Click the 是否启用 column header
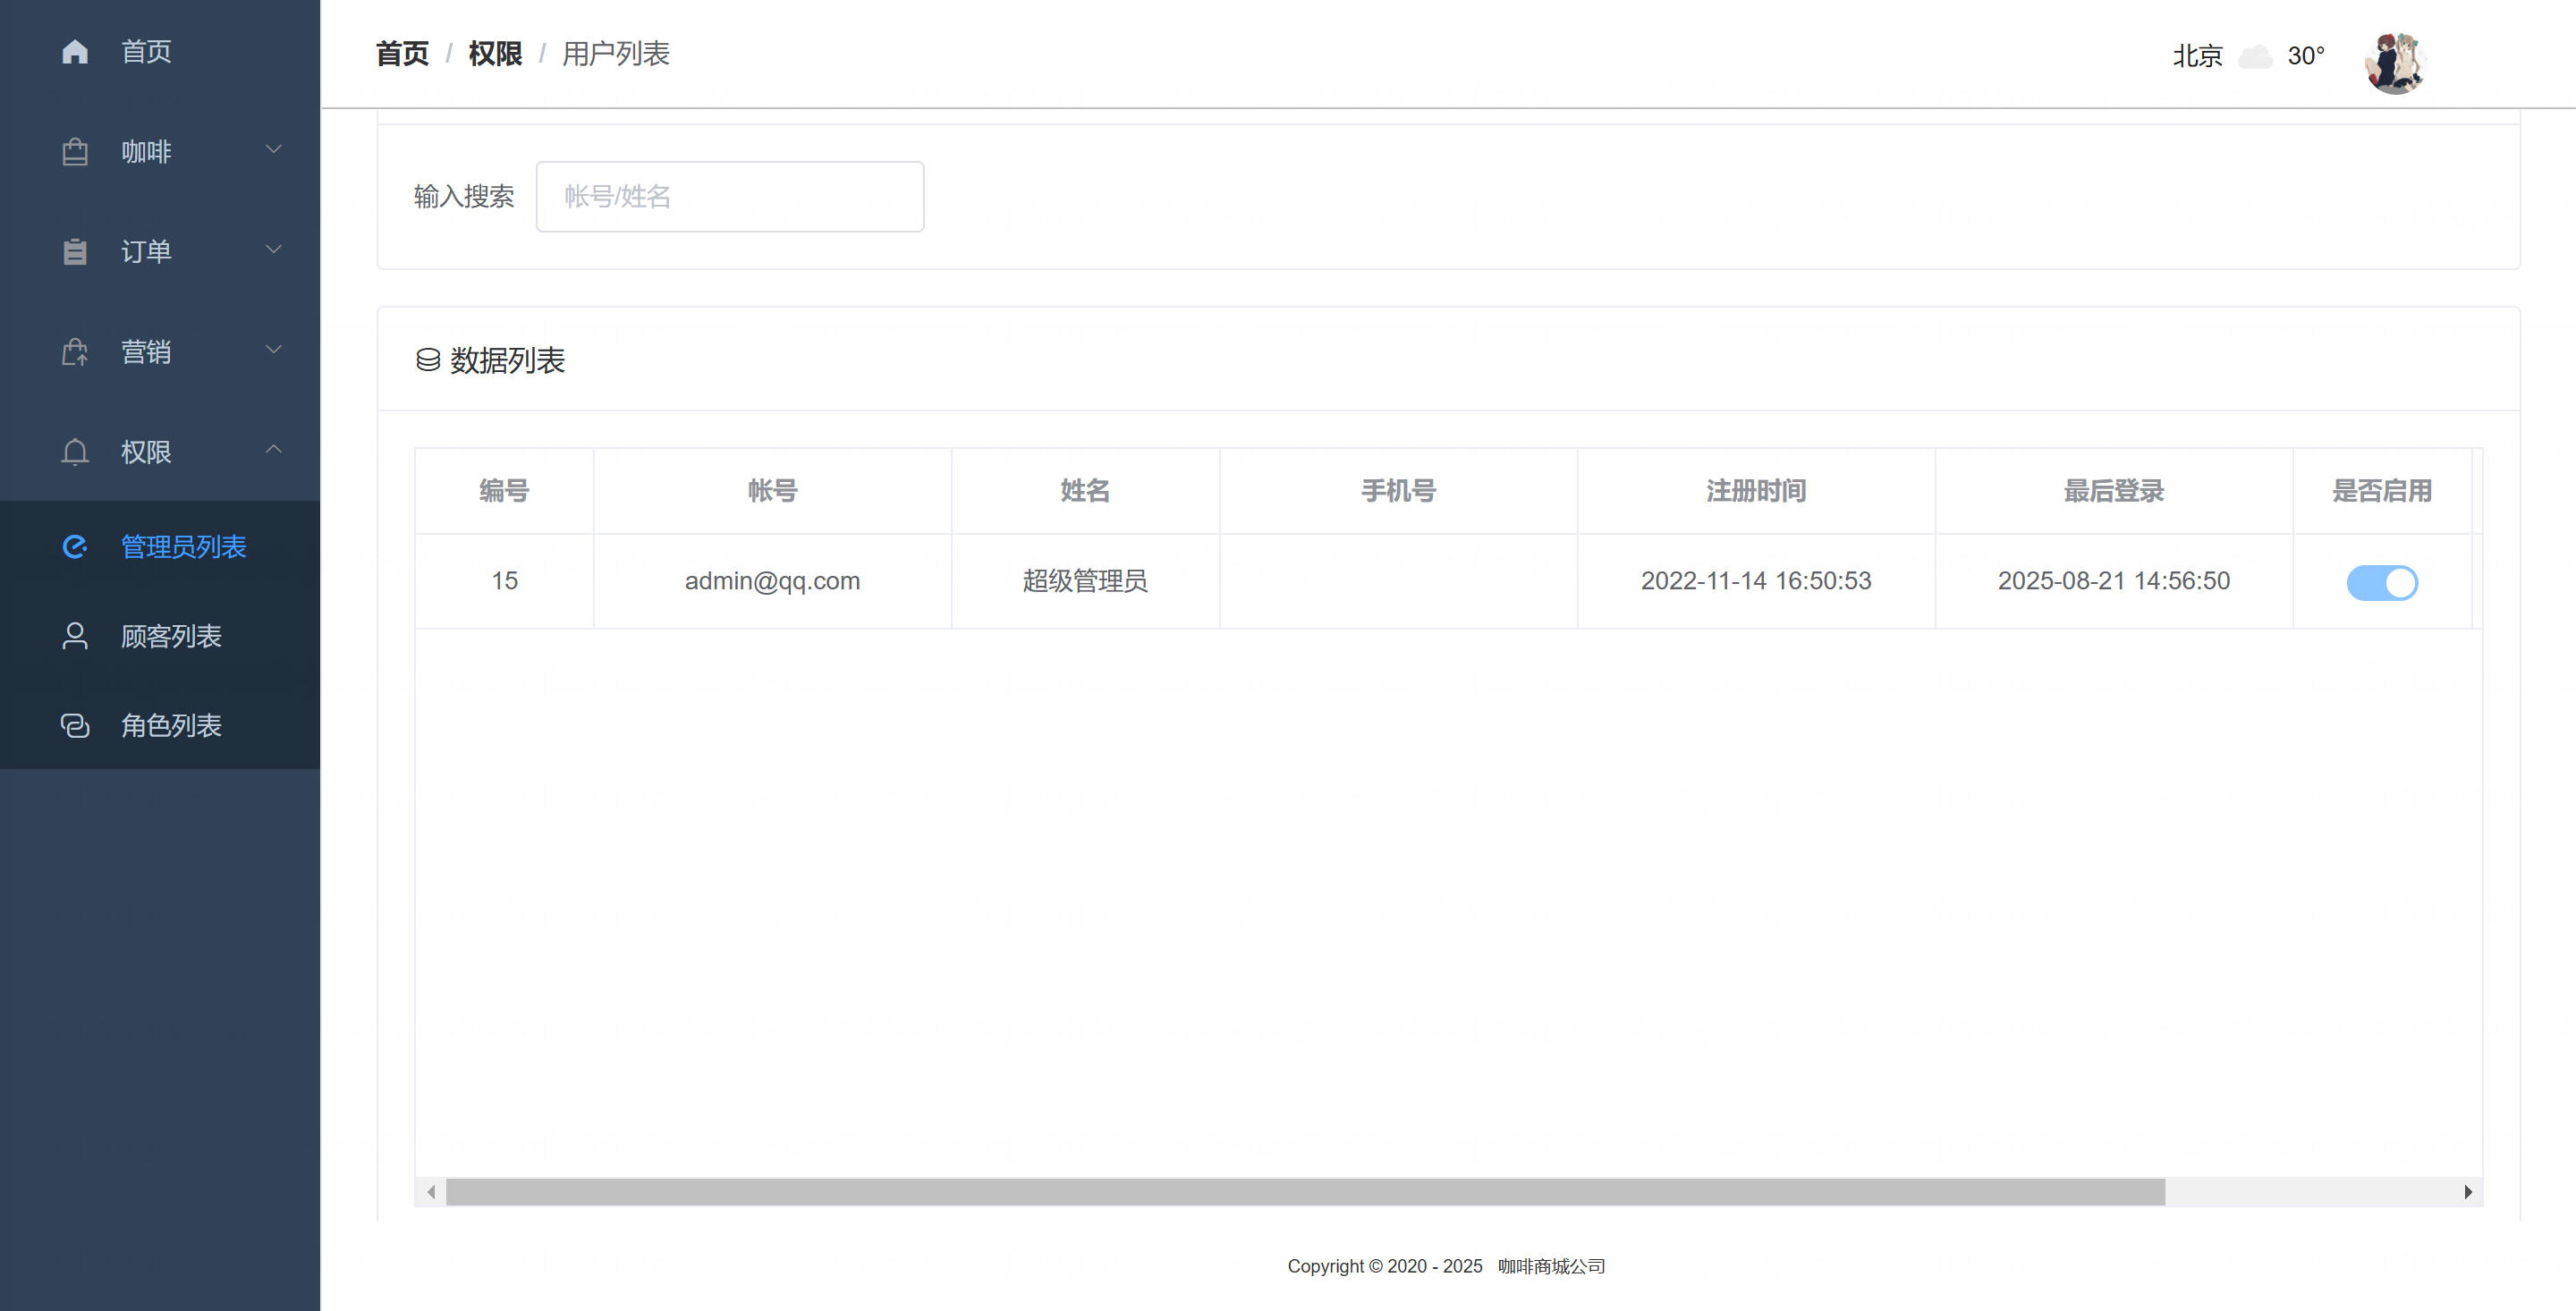This screenshot has height=1311, width=2576. pyautogui.click(x=2382, y=491)
